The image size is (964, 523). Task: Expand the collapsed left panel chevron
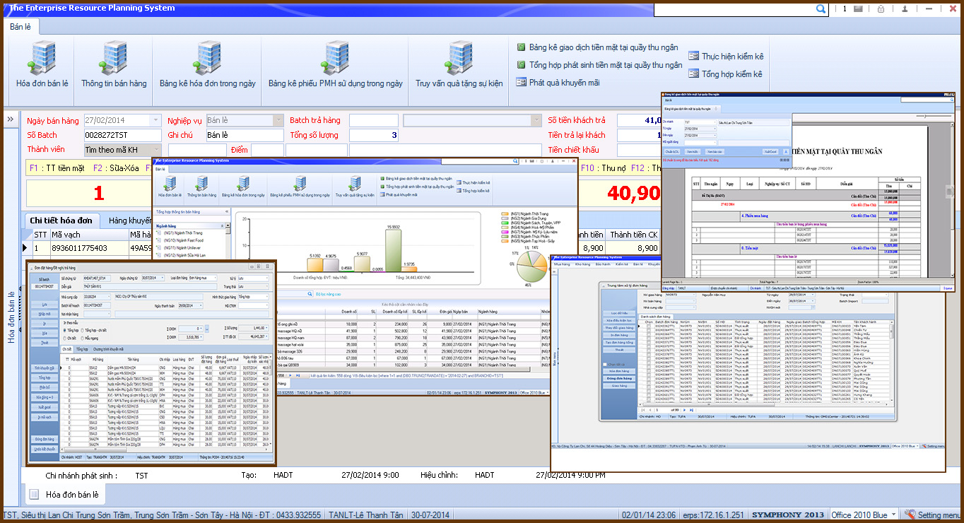(11, 119)
